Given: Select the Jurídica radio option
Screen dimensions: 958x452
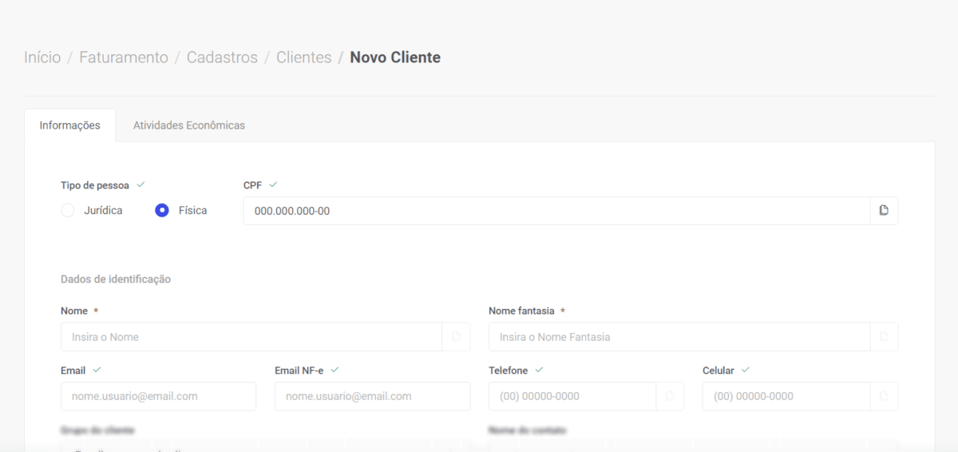Looking at the screenshot, I should pos(68,211).
